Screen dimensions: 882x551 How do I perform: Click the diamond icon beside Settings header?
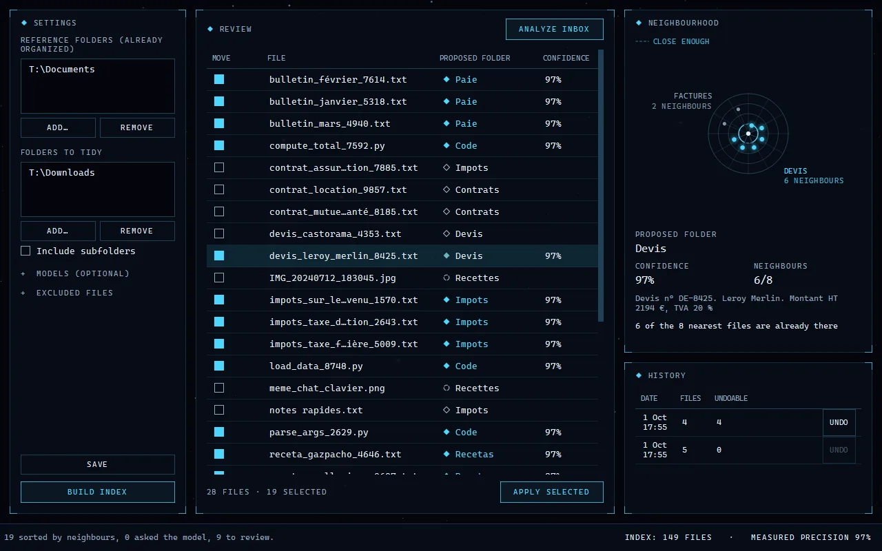24,23
